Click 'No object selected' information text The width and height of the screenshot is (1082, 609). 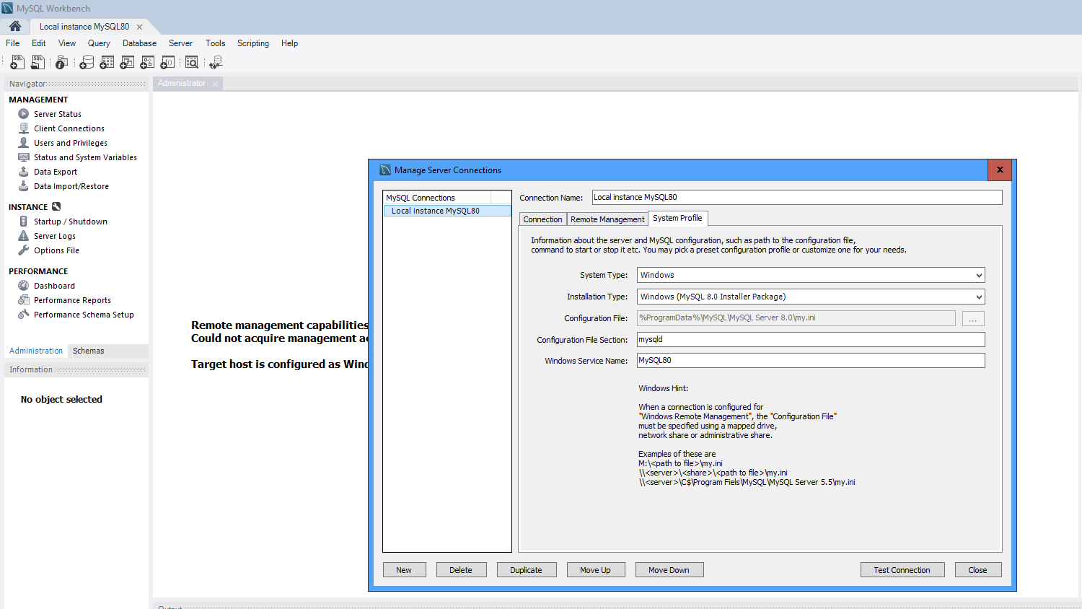point(61,399)
